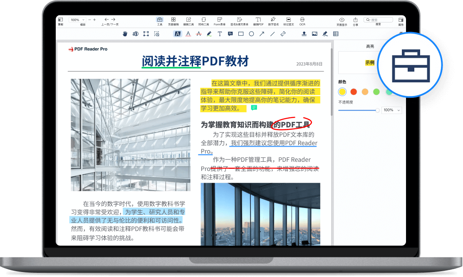Choose the red highlight color swatch
Image resolution: width=463 pixels, height=277 pixels.
[354, 92]
